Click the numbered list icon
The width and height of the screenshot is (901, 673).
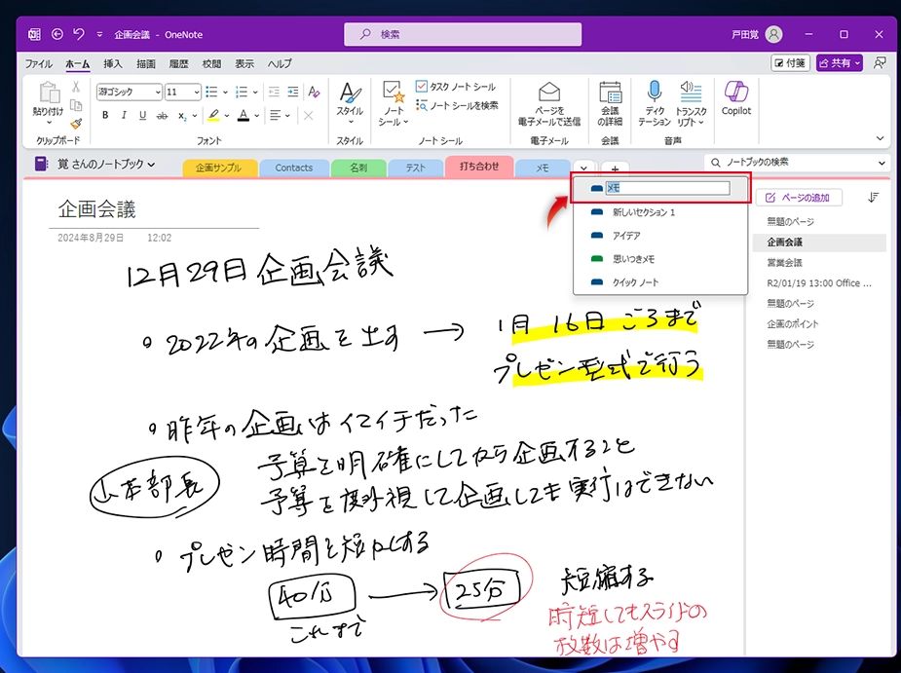tap(242, 92)
